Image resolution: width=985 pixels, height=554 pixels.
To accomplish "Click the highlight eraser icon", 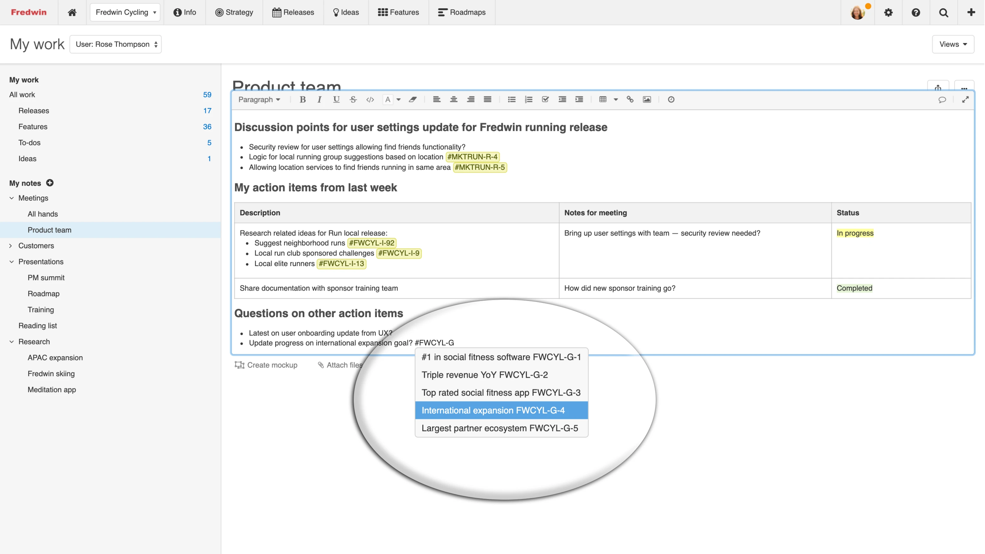I will [412, 99].
